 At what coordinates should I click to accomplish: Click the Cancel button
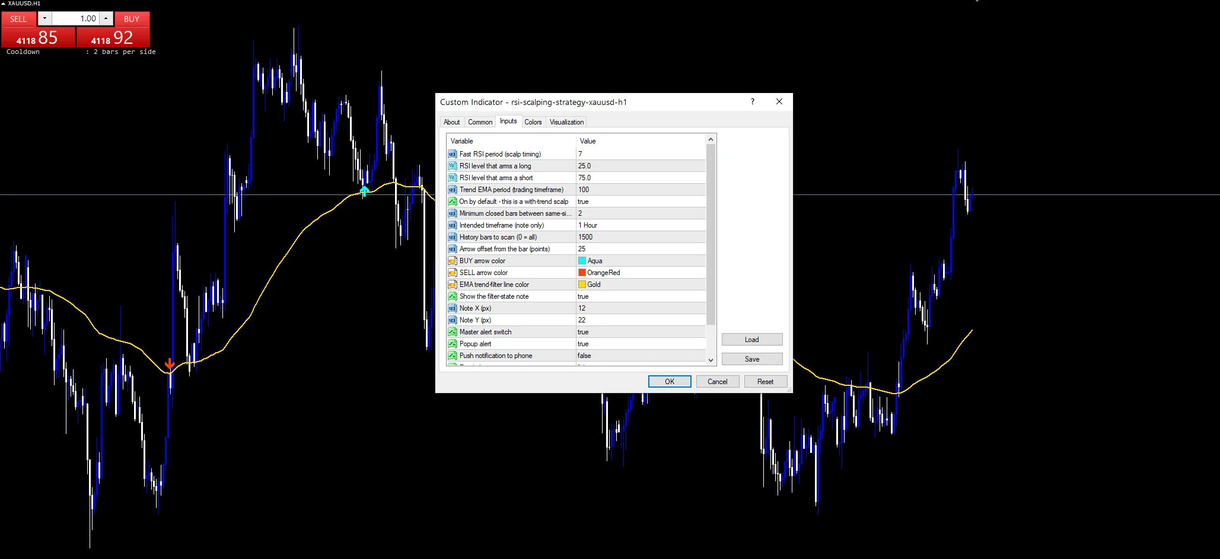click(x=717, y=382)
